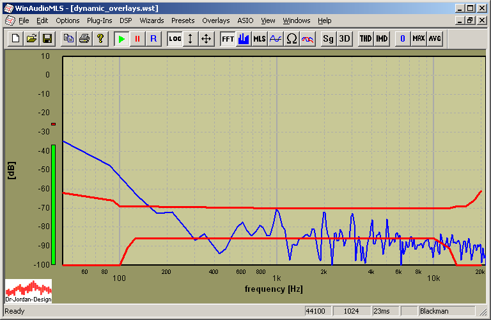Enable the MLS measurement mode

[x=259, y=38]
